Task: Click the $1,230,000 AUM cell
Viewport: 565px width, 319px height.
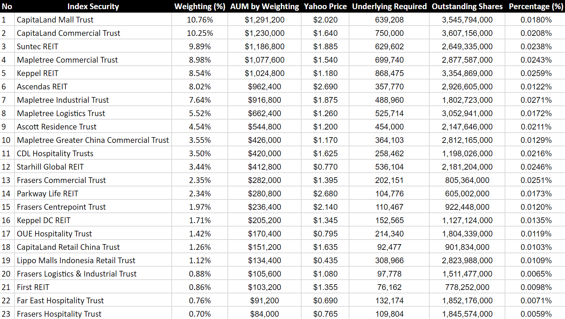Action: pyautogui.click(x=265, y=33)
